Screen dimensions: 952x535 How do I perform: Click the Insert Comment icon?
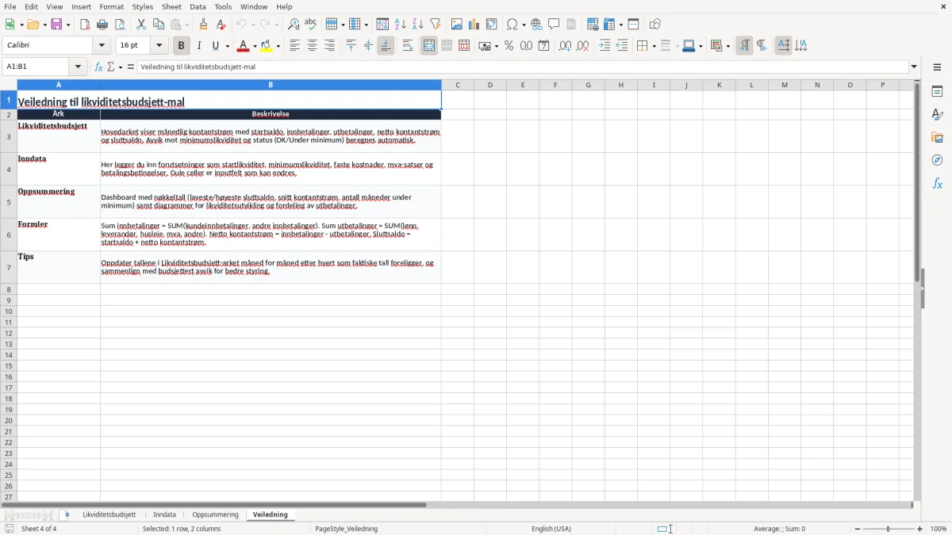click(x=554, y=25)
